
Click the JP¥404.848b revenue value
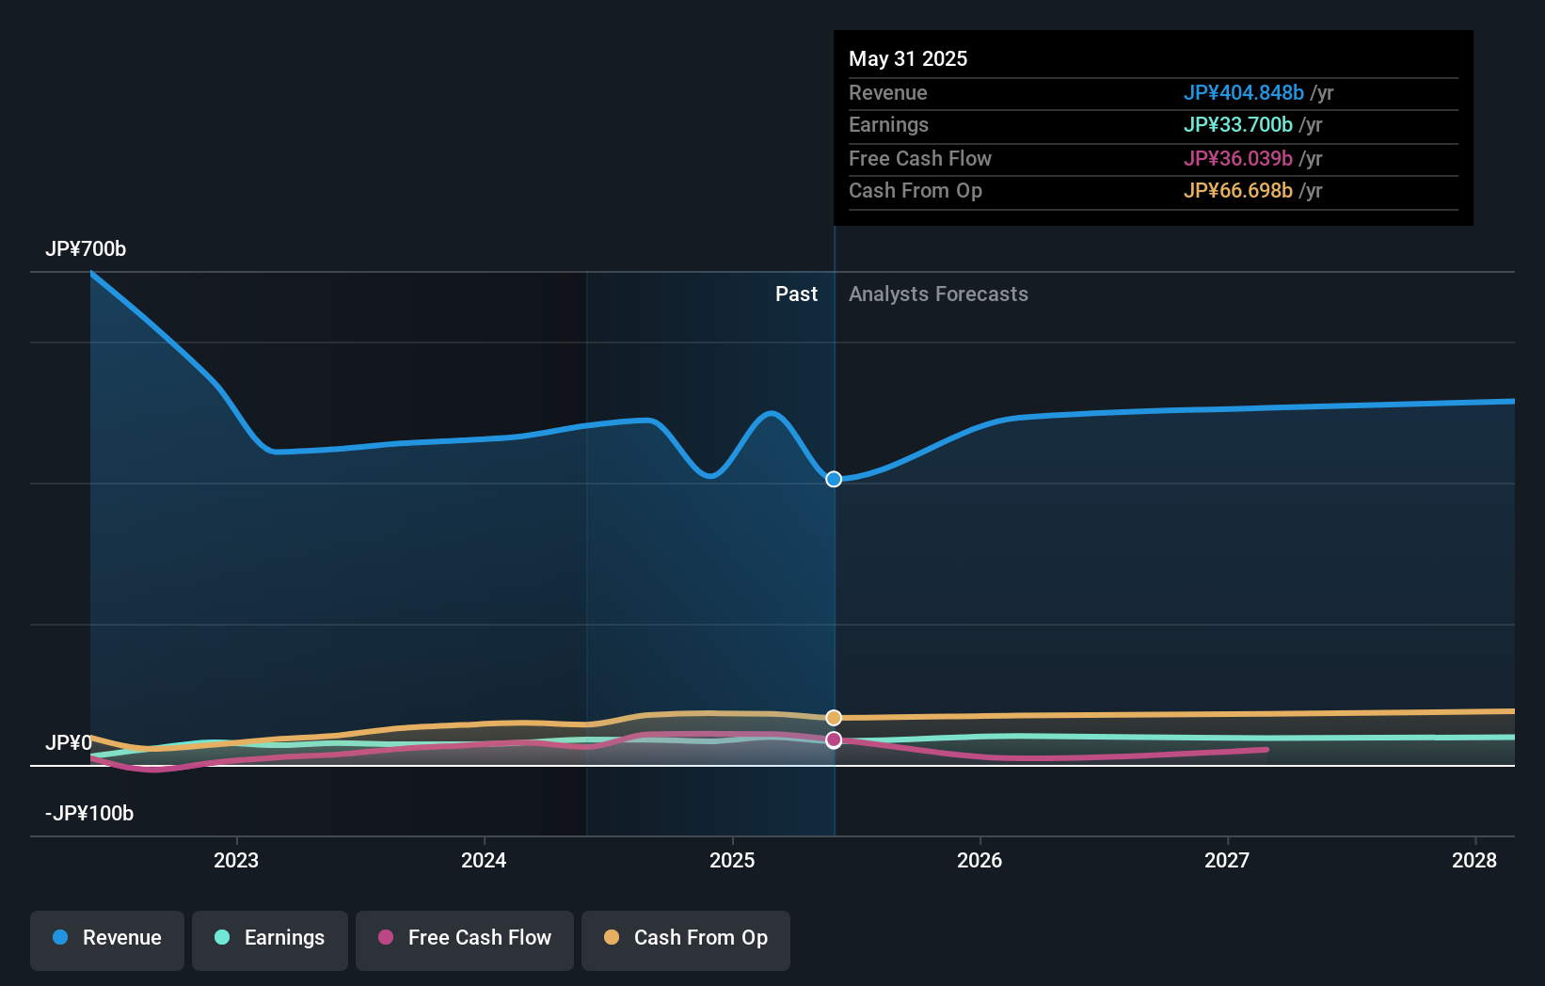1244,92
